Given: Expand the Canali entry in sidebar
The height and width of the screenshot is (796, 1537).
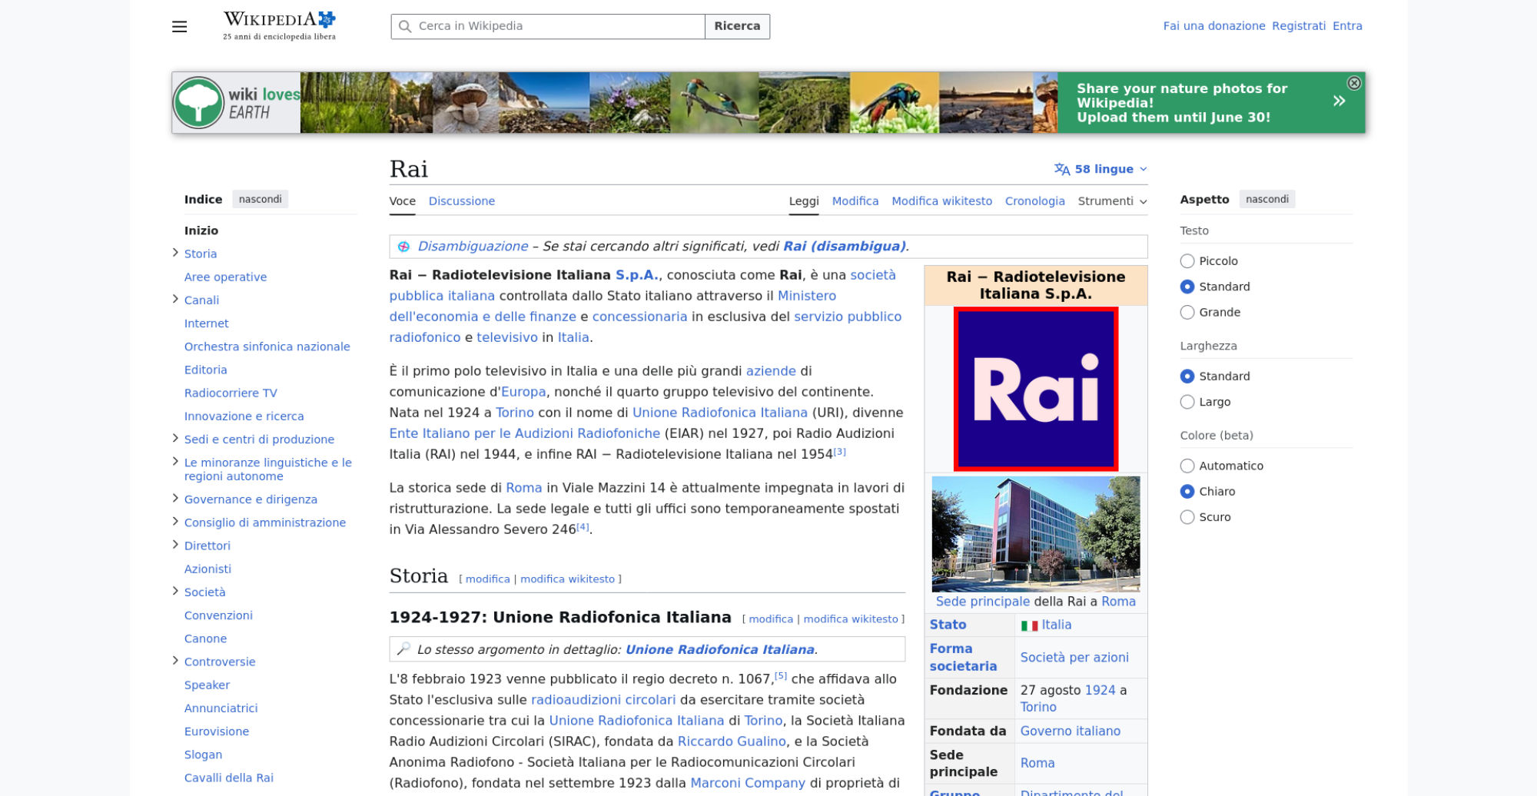Looking at the screenshot, I should (x=175, y=299).
